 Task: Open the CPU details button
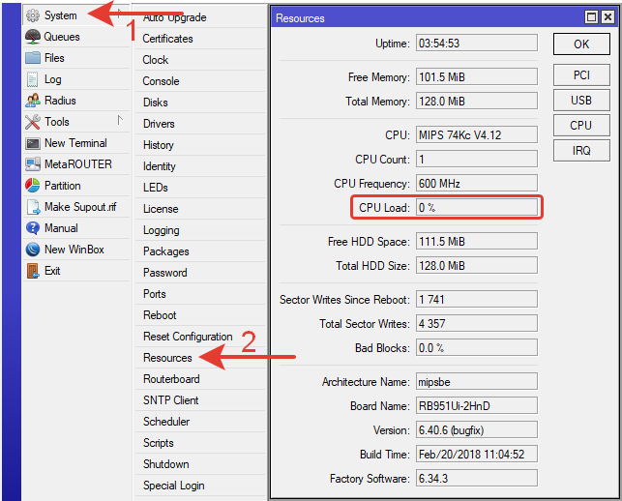tap(581, 126)
